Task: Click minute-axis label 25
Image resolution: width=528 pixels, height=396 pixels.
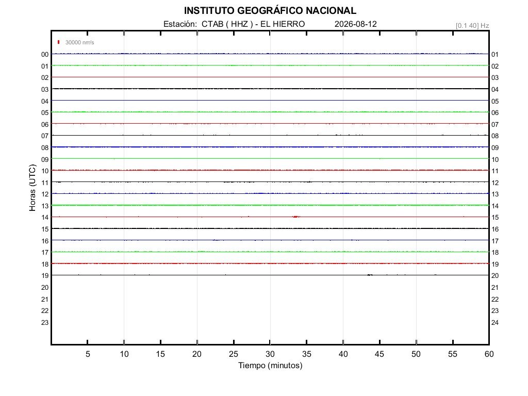Action: (x=234, y=354)
